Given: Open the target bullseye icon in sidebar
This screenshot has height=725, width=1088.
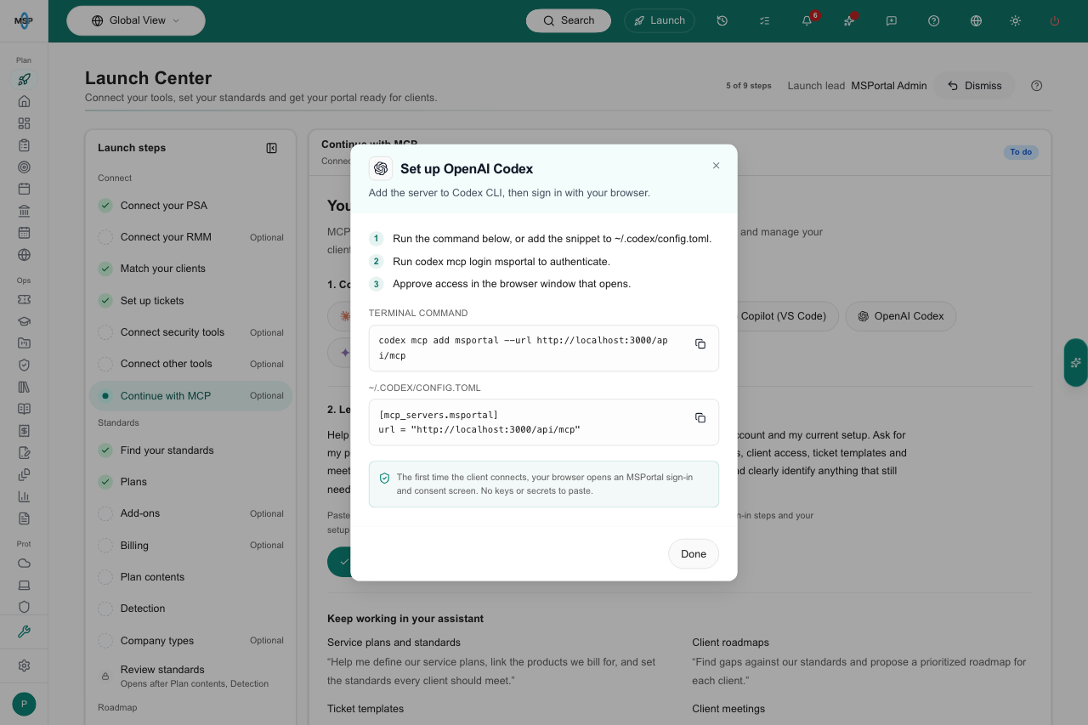Looking at the screenshot, I should click(24, 167).
